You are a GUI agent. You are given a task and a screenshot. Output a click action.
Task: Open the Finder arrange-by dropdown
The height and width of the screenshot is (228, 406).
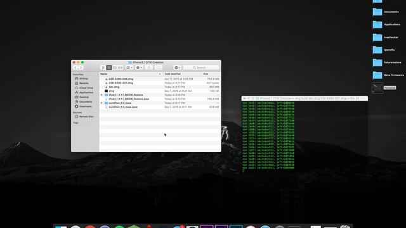click(x=129, y=68)
